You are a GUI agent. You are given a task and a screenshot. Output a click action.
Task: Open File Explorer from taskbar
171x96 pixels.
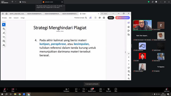(x=15, y=94)
